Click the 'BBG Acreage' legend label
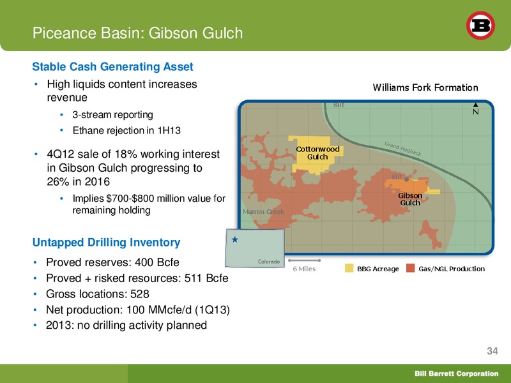 [378, 269]
